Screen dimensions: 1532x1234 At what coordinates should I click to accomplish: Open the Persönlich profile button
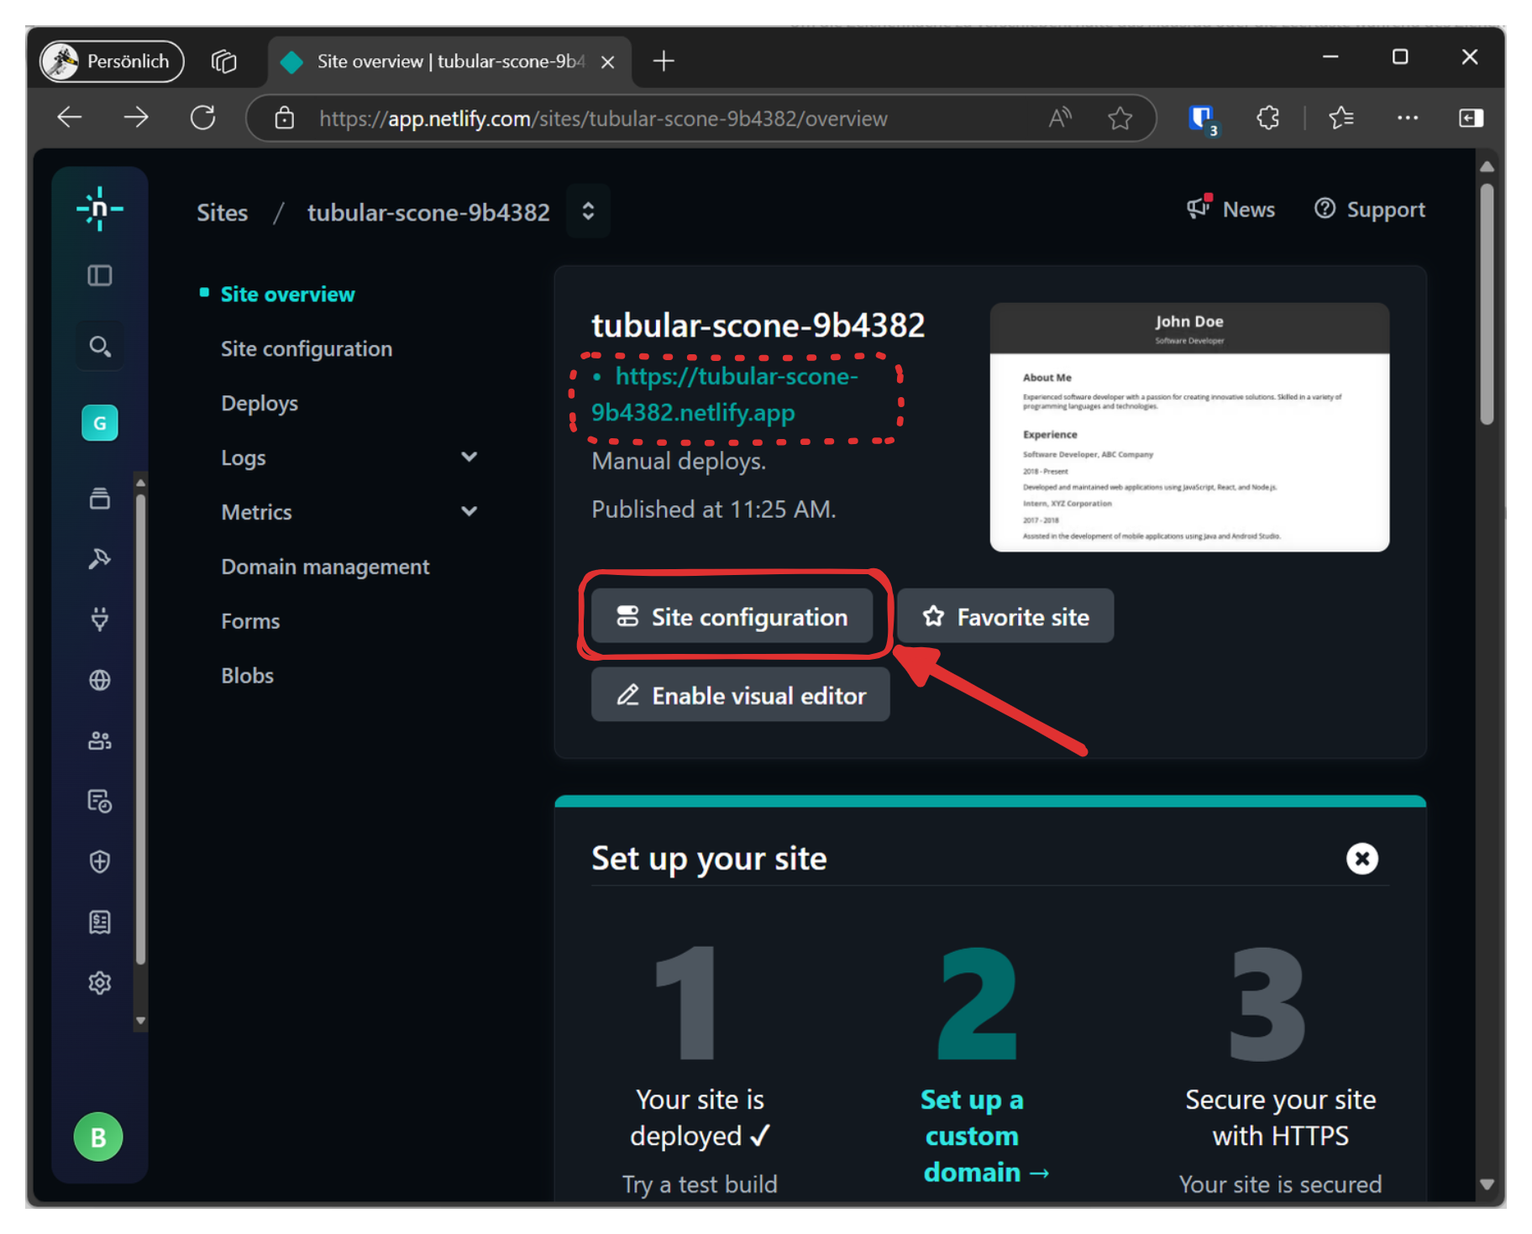[x=112, y=61]
